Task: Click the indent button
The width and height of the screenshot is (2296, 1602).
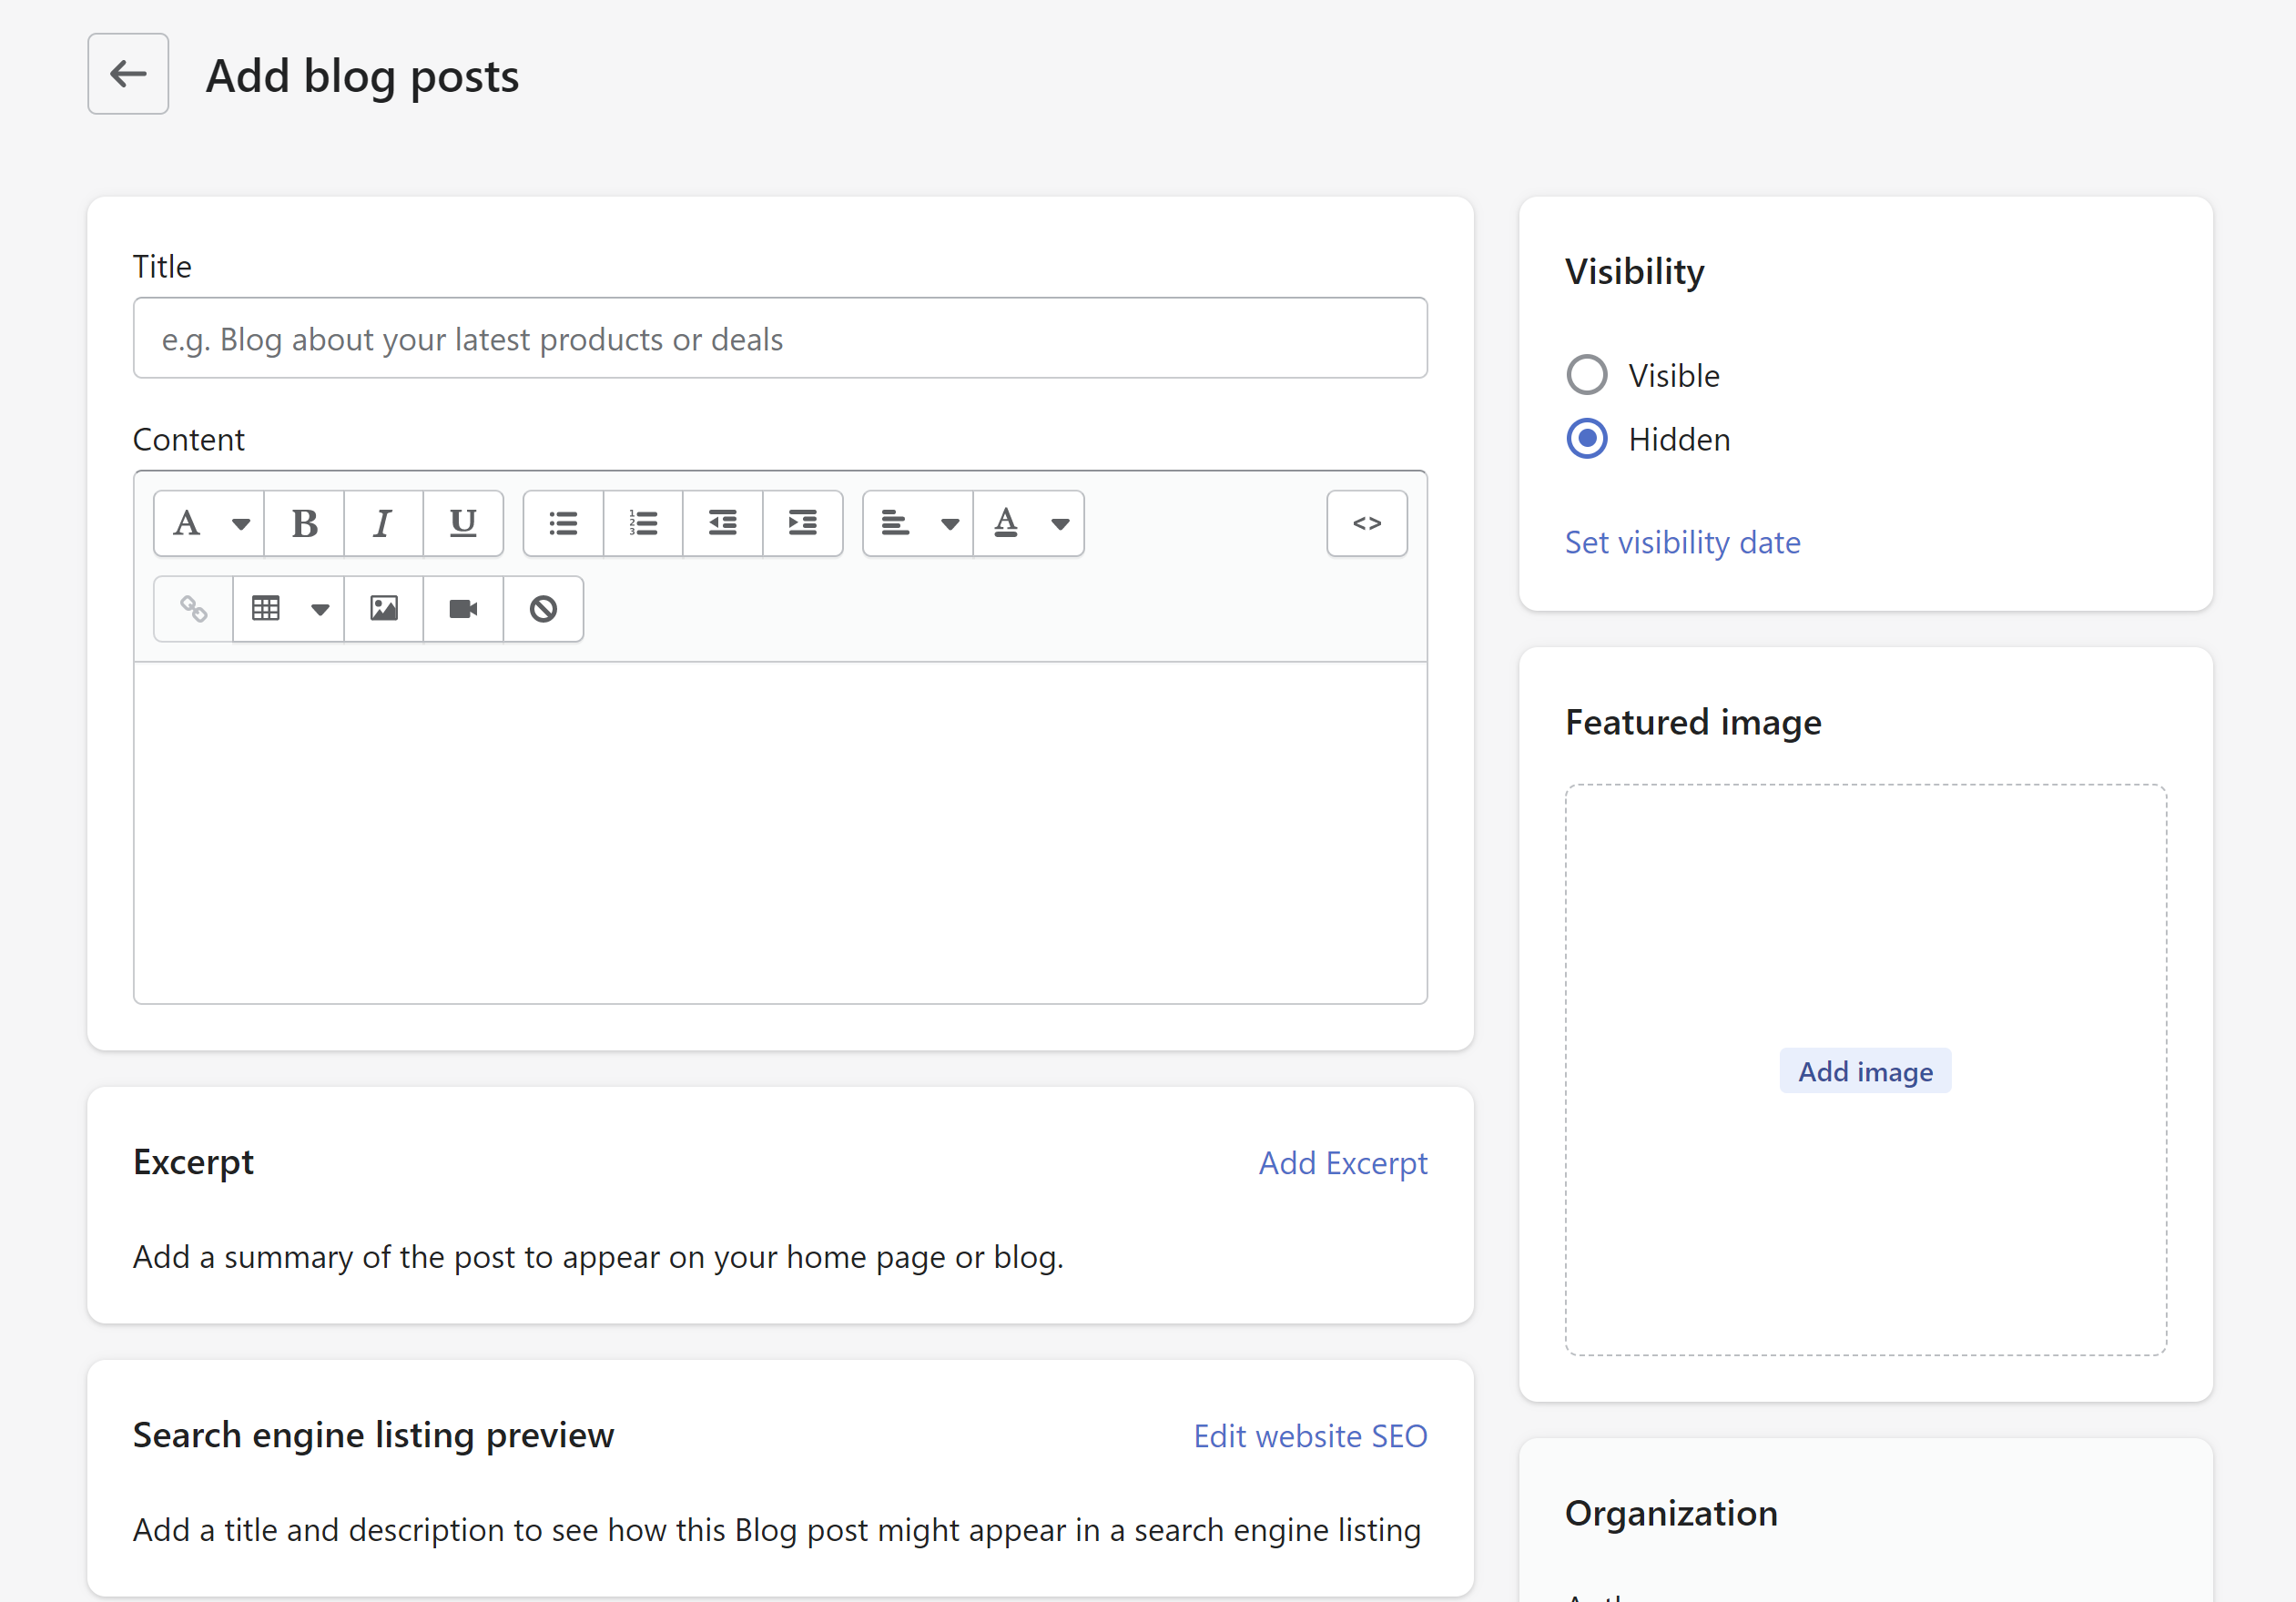Action: pyautogui.click(x=802, y=523)
